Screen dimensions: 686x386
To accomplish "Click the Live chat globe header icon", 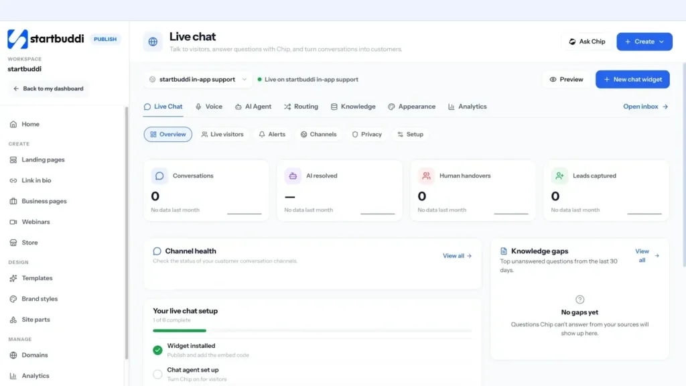I will [153, 42].
